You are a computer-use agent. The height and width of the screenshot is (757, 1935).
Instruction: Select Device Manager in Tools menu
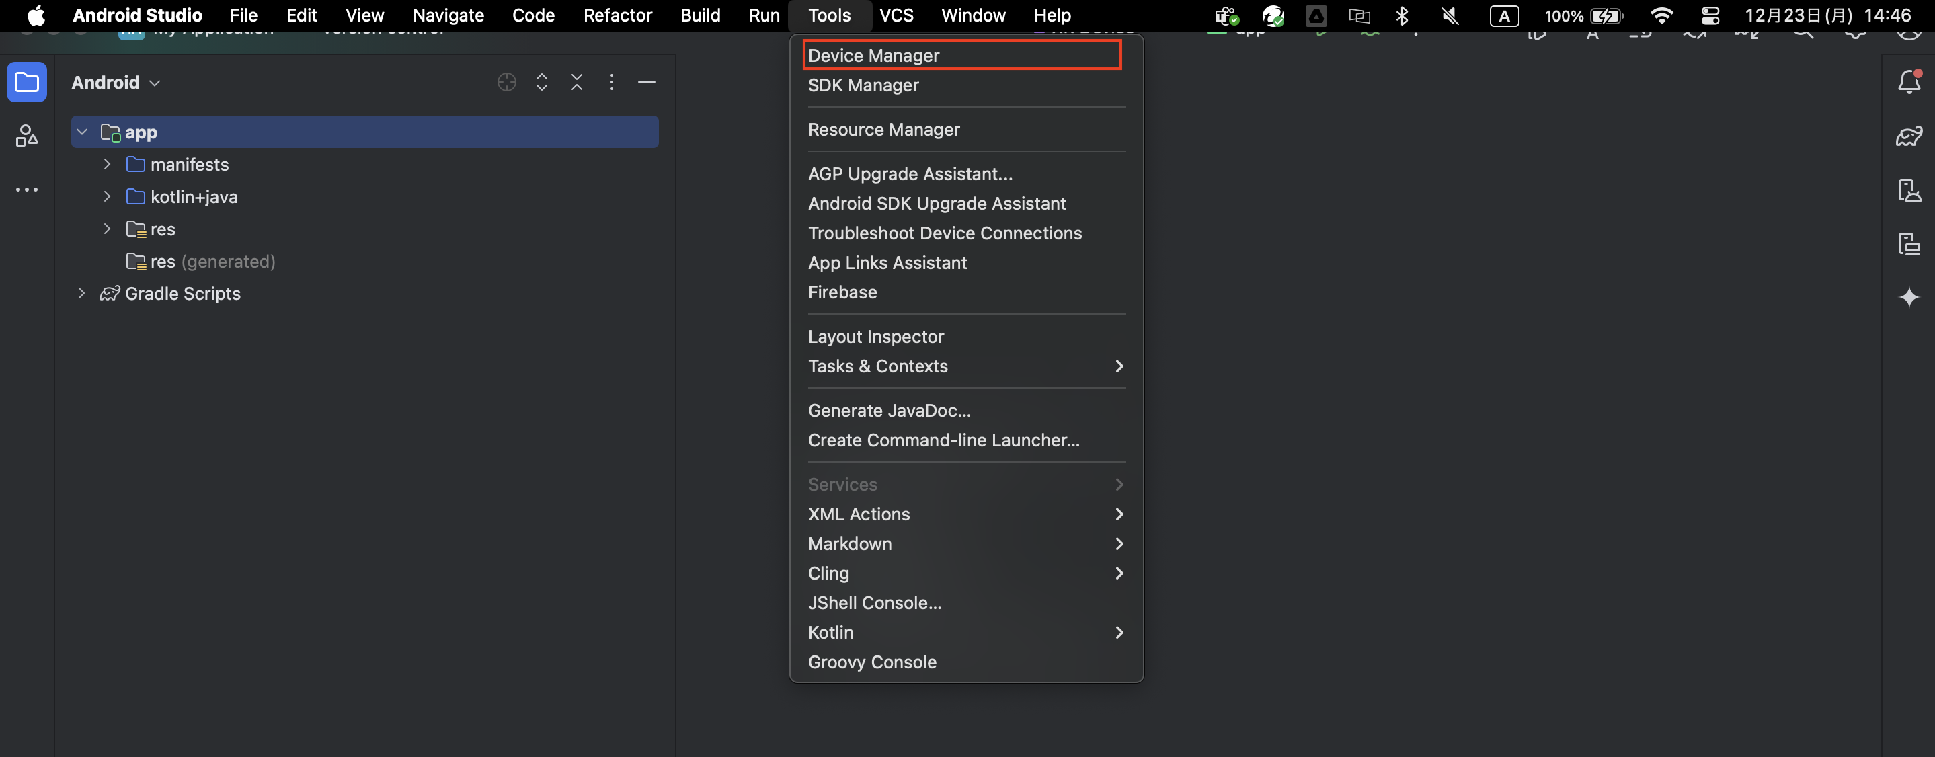[x=966, y=56]
